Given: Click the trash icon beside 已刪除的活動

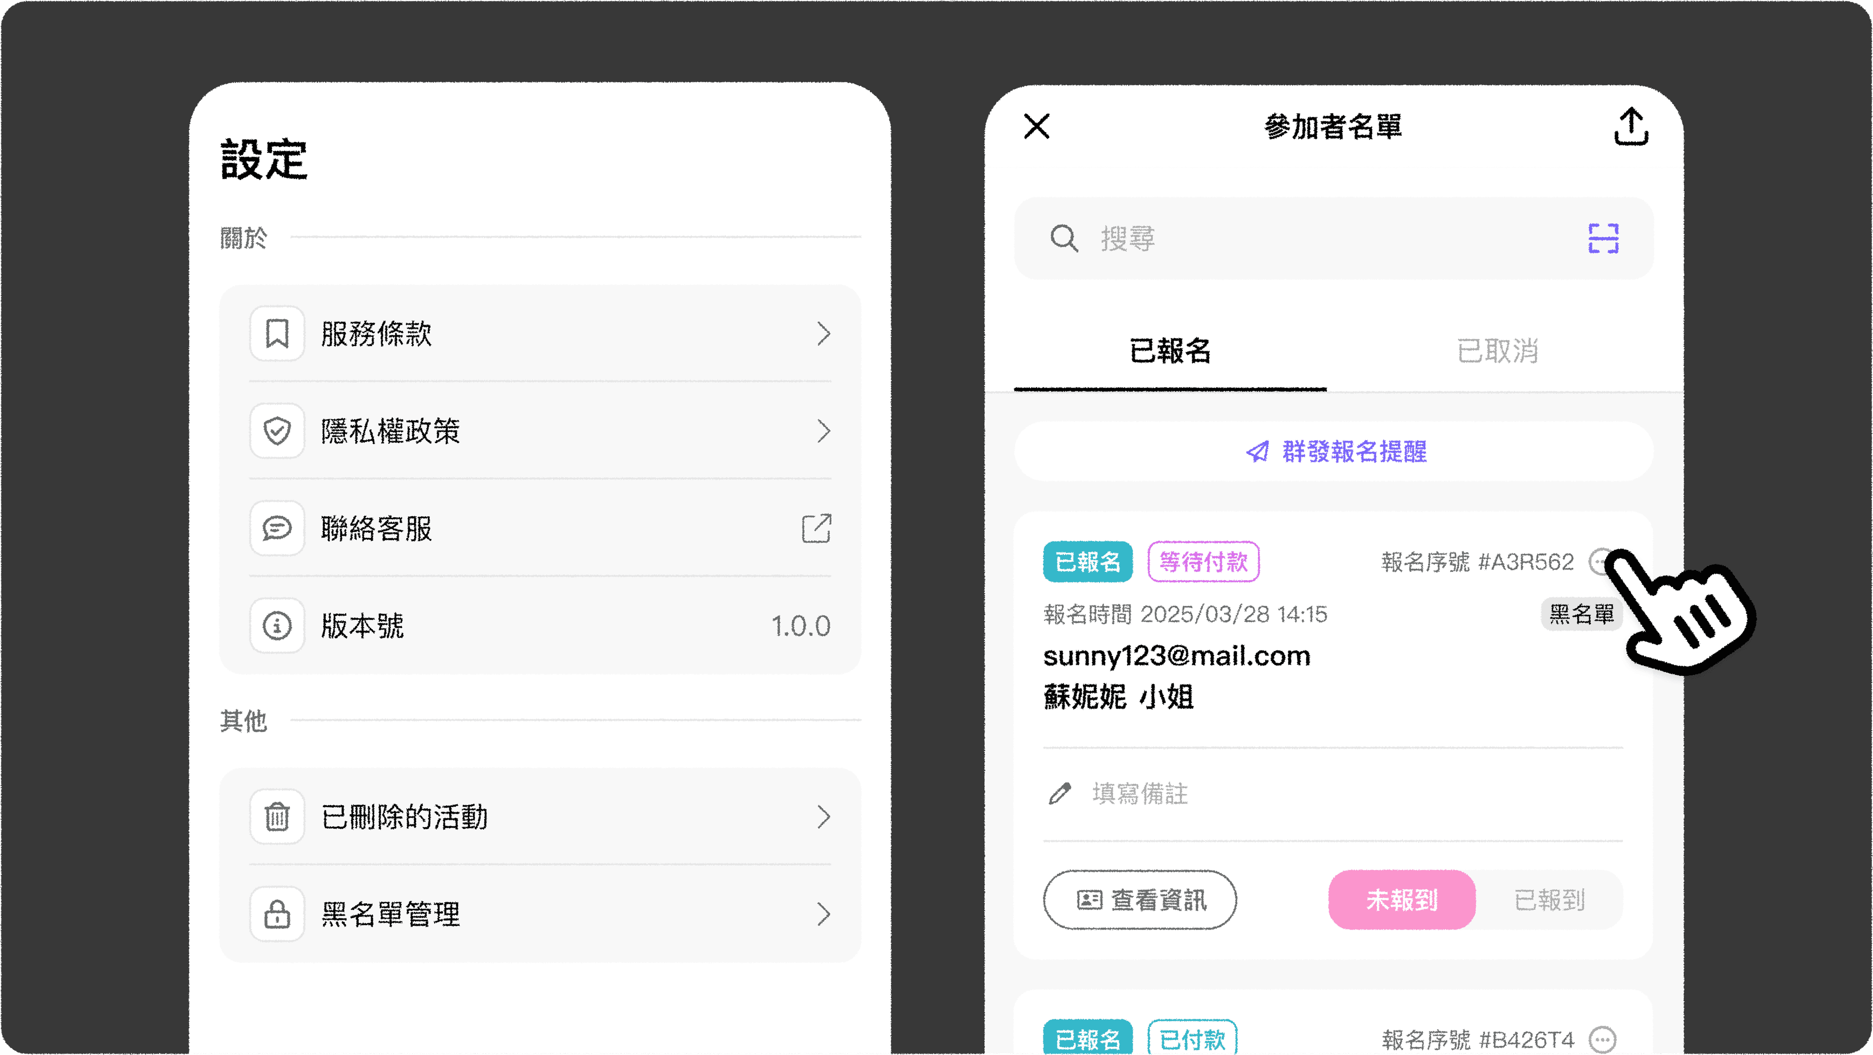Looking at the screenshot, I should [277, 816].
